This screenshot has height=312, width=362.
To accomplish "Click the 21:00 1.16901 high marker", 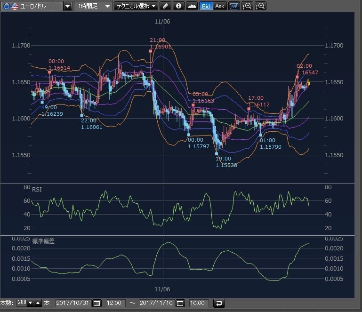I will [x=151, y=51].
